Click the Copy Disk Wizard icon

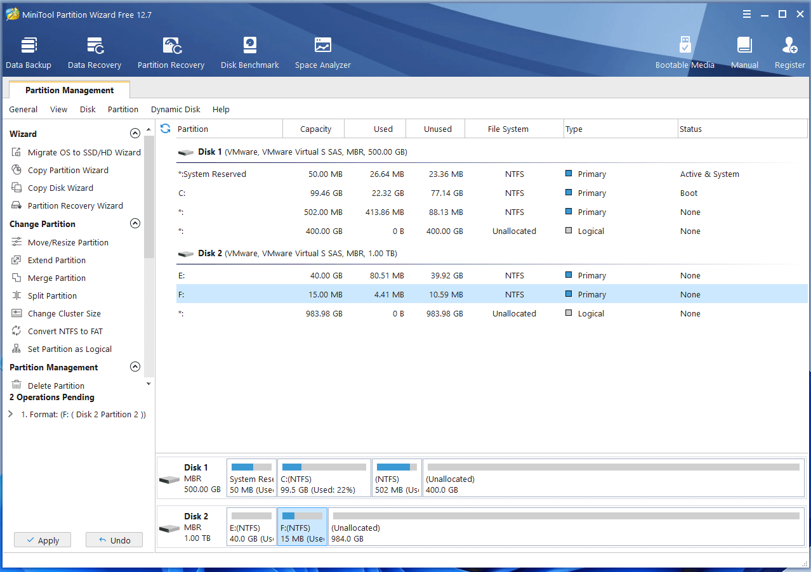tap(16, 188)
